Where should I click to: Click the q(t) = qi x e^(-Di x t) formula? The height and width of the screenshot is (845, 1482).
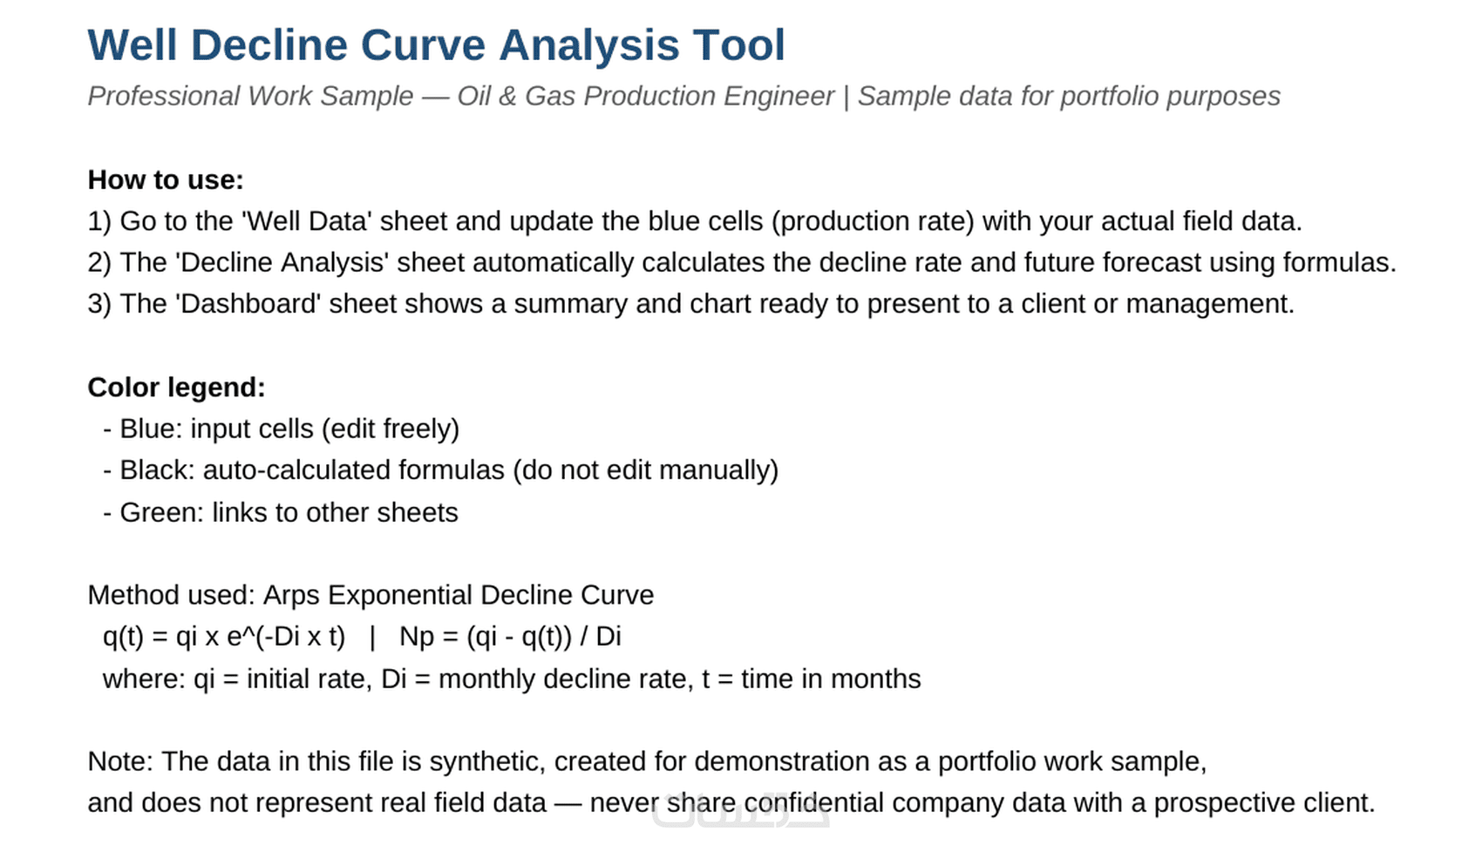click(224, 637)
